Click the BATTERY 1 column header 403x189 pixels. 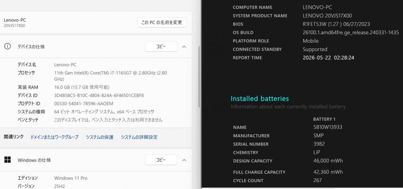click(x=324, y=119)
